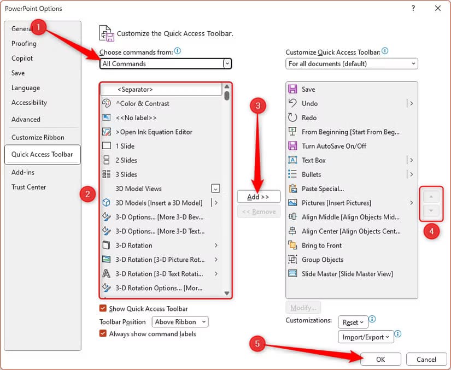
Task: Select the Bring to Front icon
Action: 292,245
